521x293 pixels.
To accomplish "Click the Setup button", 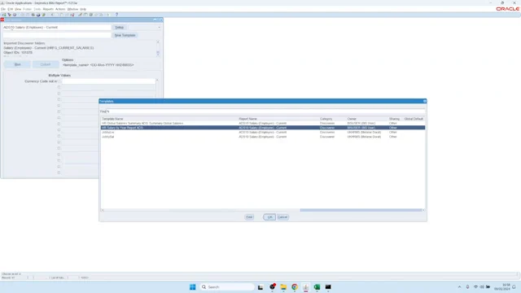I will click(120, 27).
